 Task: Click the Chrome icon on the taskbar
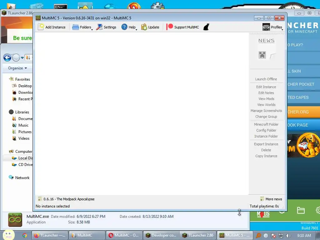click(25, 235)
